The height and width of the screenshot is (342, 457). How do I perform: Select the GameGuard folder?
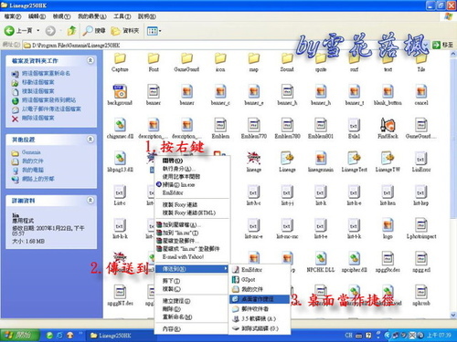click(186, 62)
